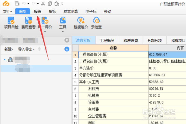Switch to the 工程概况 tab
This screenshot has height=124, width=186.
(107, 41)
